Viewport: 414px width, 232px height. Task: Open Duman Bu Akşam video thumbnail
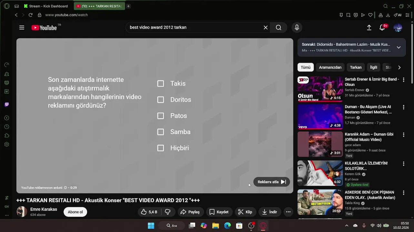click(320, 116)
